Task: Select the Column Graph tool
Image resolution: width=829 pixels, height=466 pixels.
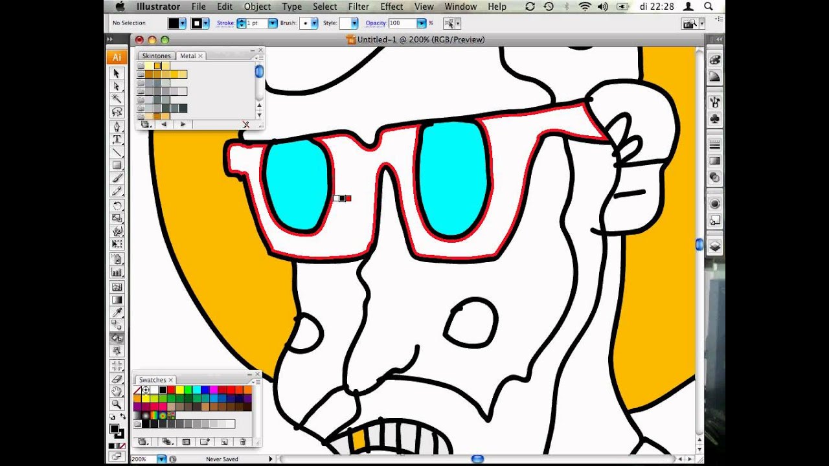Action: tap(117, 272)
